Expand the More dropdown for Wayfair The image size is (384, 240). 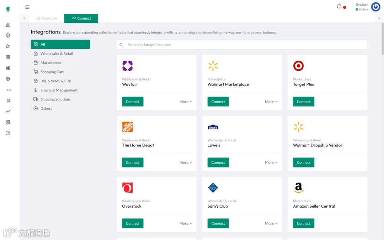(x=186, y=102)
